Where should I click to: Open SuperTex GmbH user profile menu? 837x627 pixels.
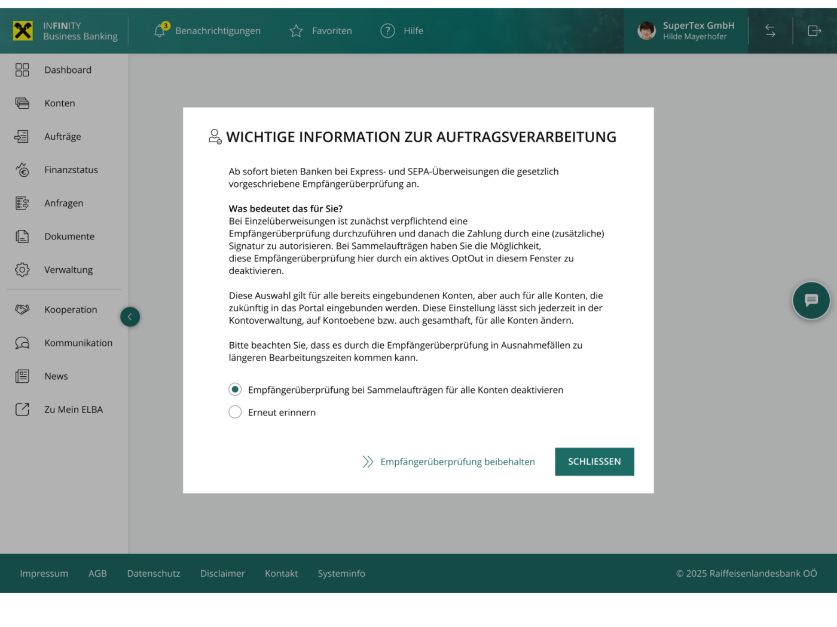686,30
